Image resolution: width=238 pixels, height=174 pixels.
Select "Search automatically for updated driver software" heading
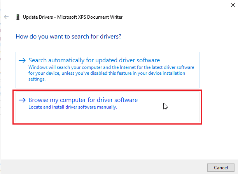(94, 60)
